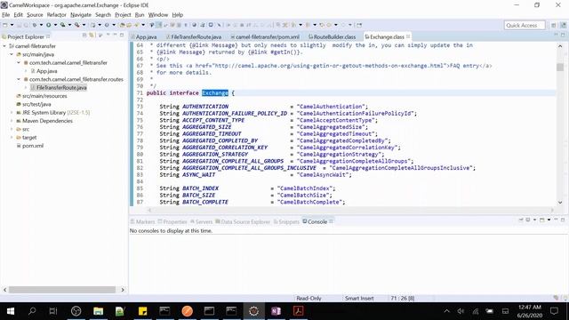Expand the Maven Dependencies node
569x320 pixels.
tap(12, 121)
